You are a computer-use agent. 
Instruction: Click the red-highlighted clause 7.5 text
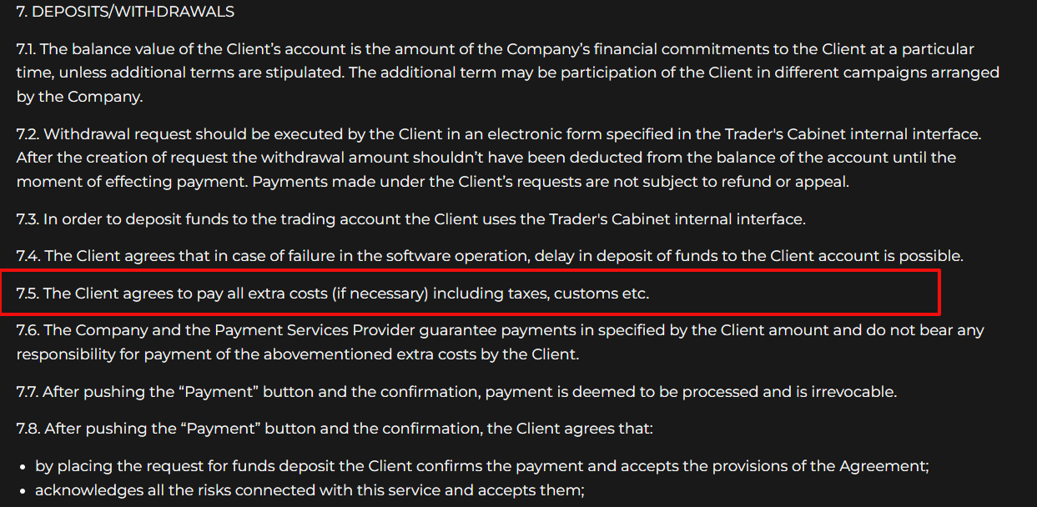pyautogui.click(x=332, y=293)
